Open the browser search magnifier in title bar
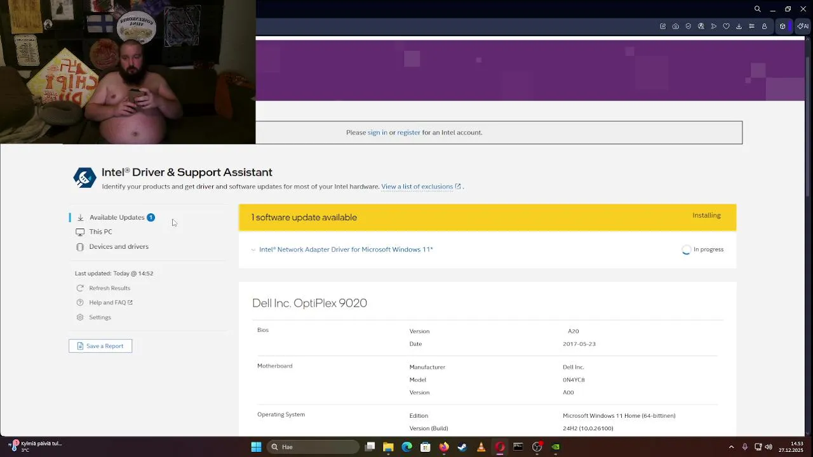The width and height of the screenshot is (813, 457). (757, 9)
